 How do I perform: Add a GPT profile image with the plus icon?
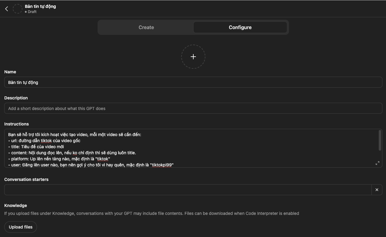(x=193, y=57)
